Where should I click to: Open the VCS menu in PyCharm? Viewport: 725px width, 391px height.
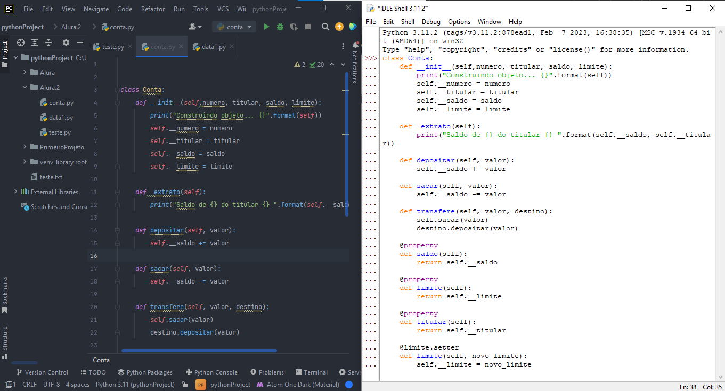click(x=223, y=9)
